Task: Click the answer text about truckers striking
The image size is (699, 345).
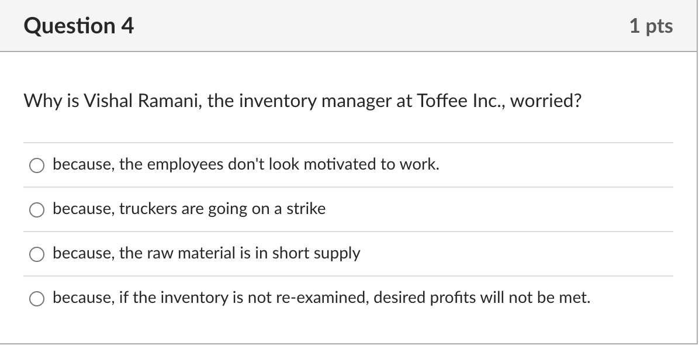Action: click(x=189, y=209)
